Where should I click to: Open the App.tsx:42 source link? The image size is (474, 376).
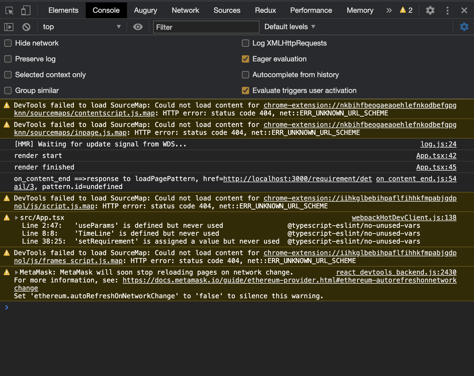tap(436, 156)
